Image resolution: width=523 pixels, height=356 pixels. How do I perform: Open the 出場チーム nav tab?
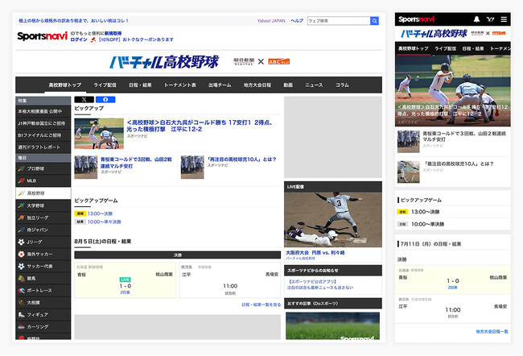(220, 85)
